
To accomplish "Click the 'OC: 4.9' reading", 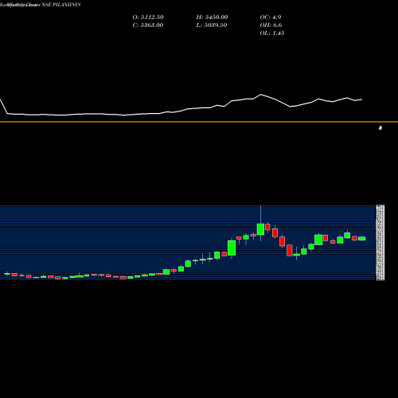I will (x=271, y=17).
